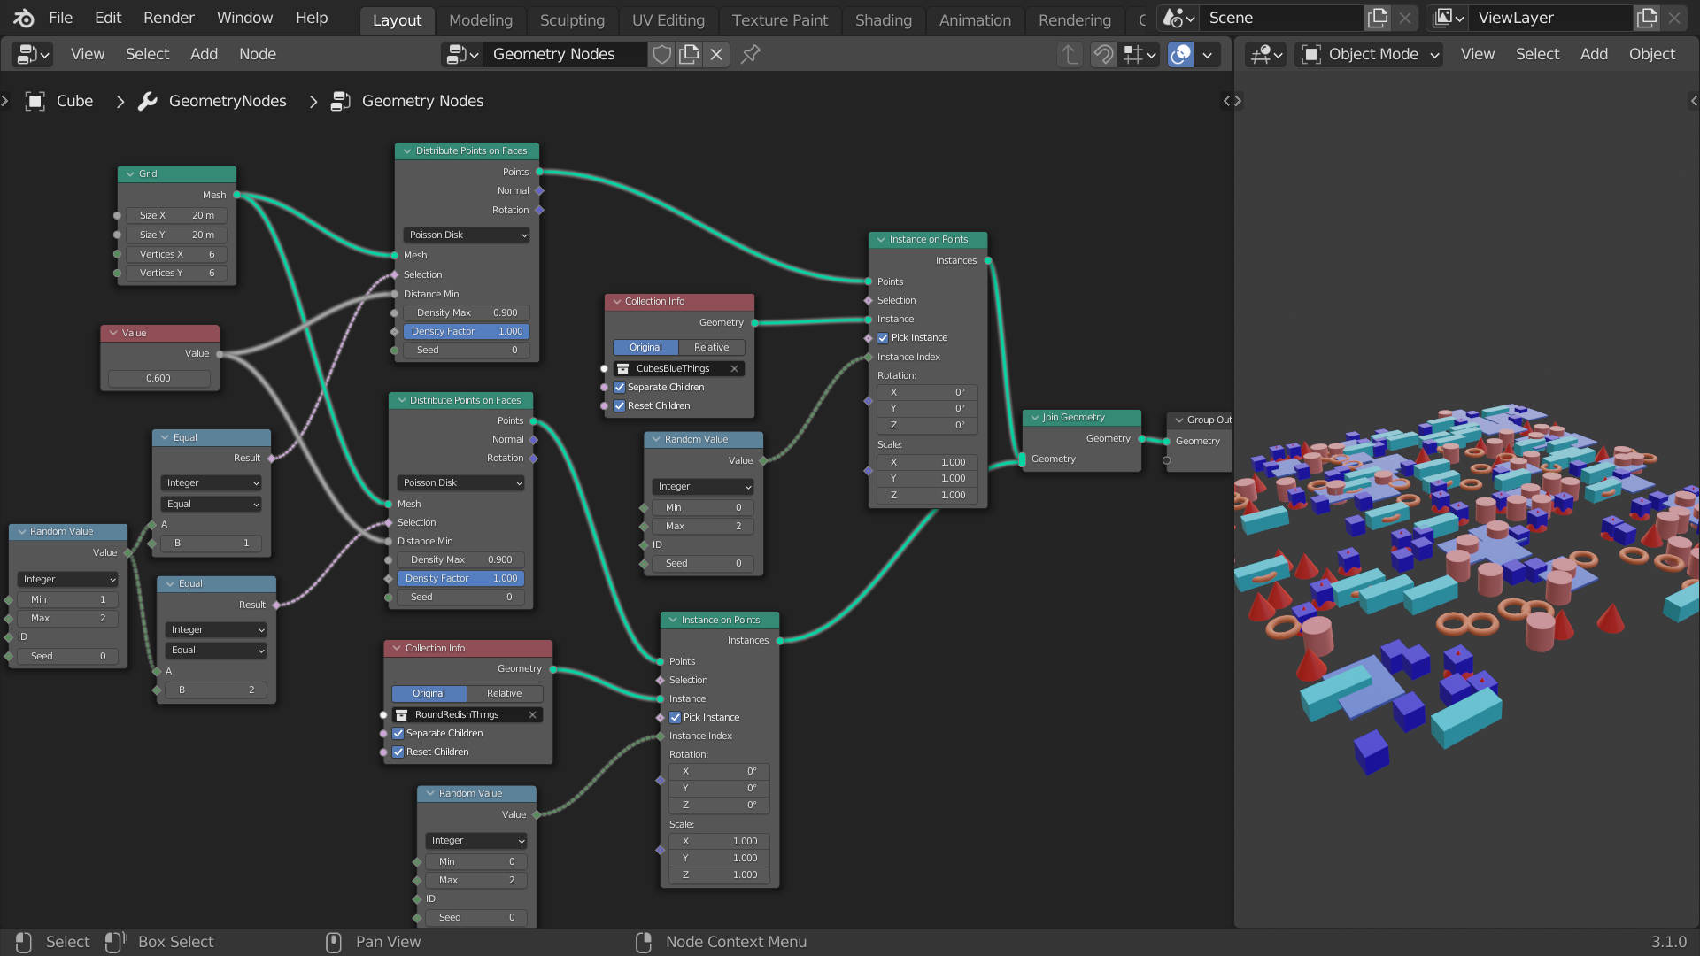The image size is (1700, 956).
Task: Switch to the Shading workspace tab
Action: click(883, 19)
